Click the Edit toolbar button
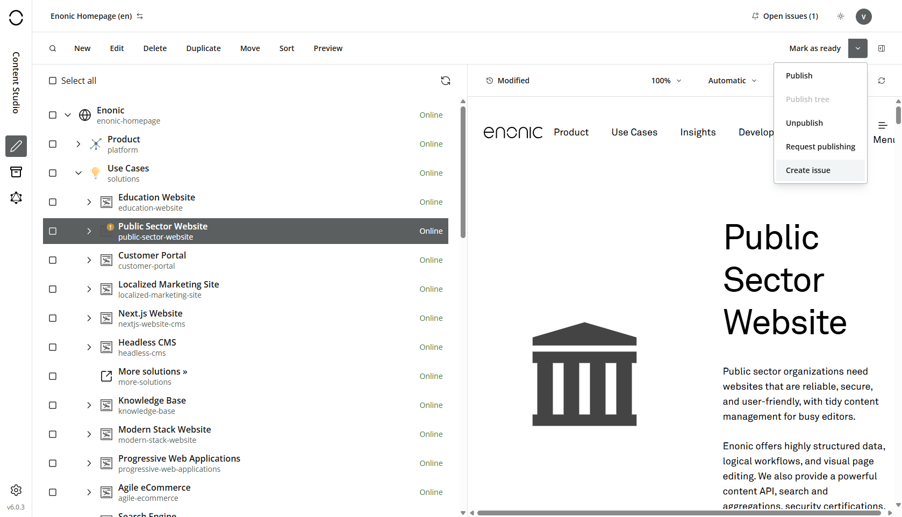Image resolution: width=902 pixels, height=517 pixels. (117, 48)
